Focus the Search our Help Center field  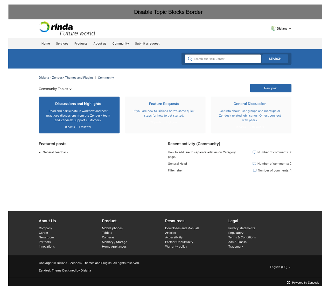(226, 59)
